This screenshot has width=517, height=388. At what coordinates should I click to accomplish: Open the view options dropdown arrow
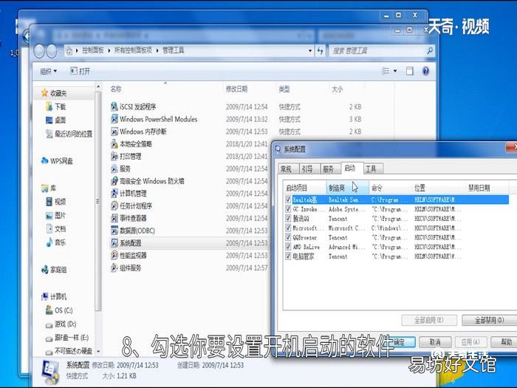[395, 71]
